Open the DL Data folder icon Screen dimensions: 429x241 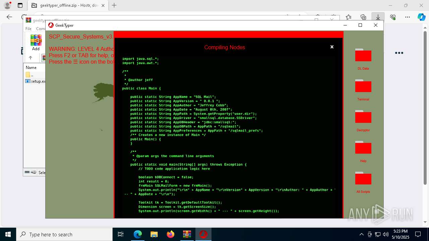pyautogui.click(x=363, y=55)
